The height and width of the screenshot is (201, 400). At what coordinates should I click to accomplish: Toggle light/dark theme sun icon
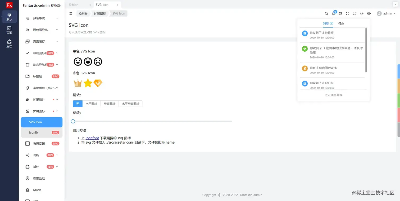(362, 13)
